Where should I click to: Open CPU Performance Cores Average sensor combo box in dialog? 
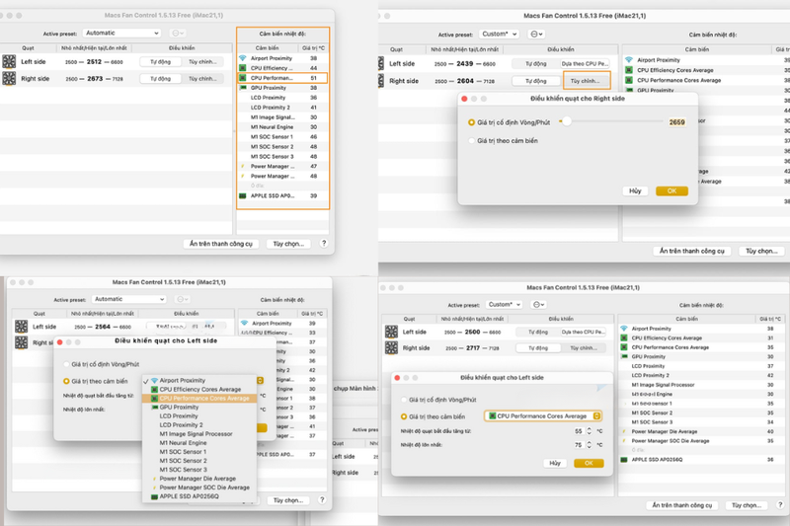543,415
